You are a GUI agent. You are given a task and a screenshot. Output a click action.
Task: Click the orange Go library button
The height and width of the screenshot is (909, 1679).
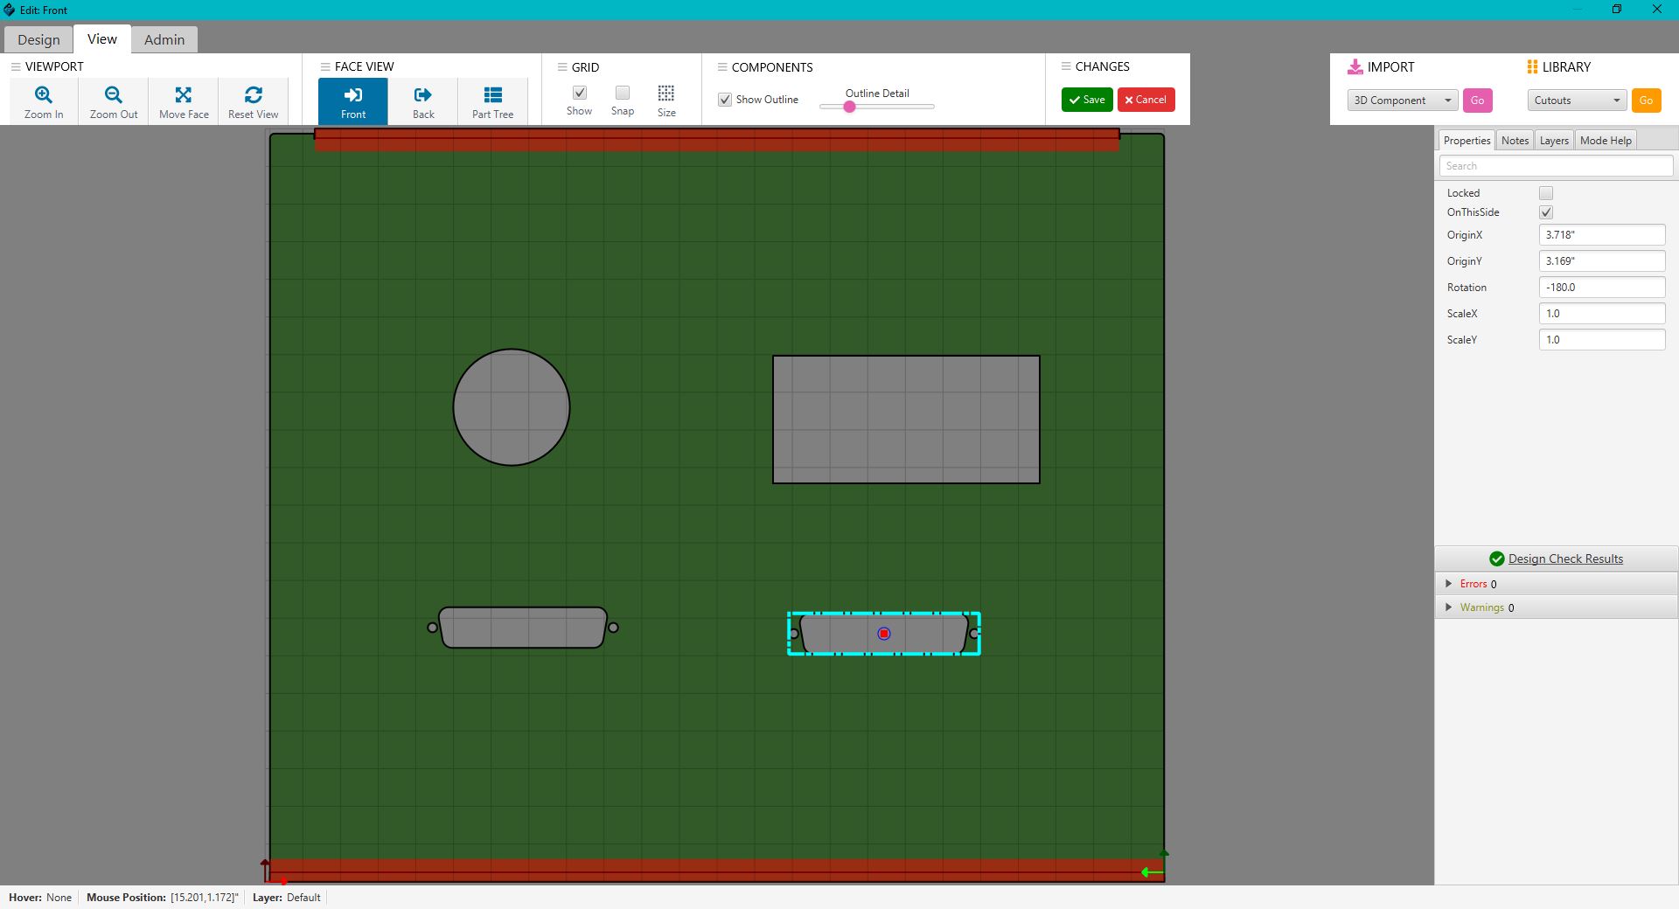1646,101
